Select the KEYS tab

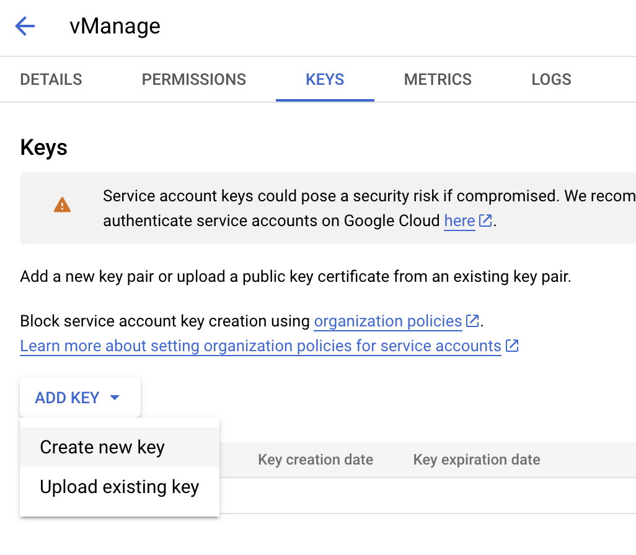[325, 79]
